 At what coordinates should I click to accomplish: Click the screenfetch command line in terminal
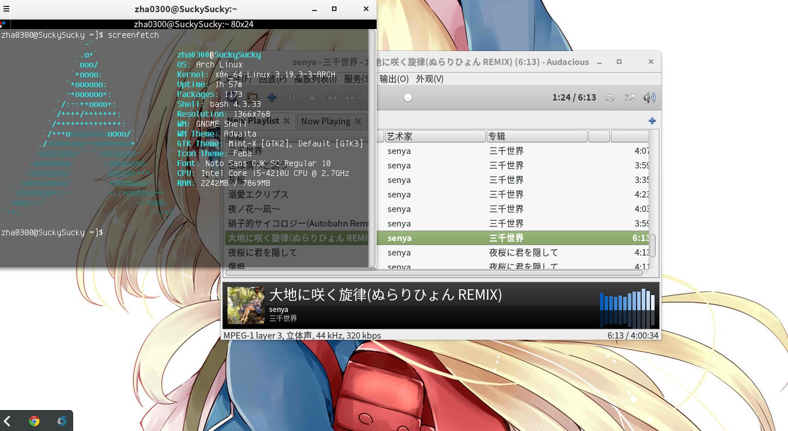pos(79,35)
